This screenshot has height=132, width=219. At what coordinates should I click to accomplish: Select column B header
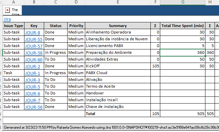pyautogui.click(x=34, y=2)
